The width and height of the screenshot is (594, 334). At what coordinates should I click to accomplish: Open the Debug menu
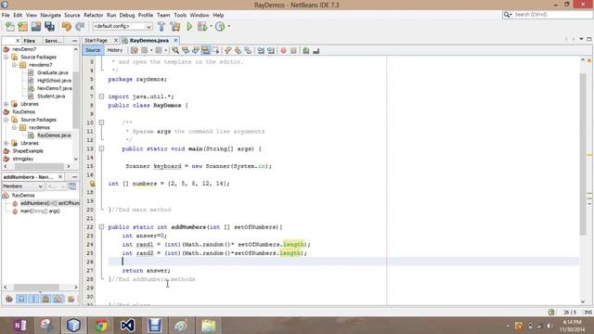point(127,15)
